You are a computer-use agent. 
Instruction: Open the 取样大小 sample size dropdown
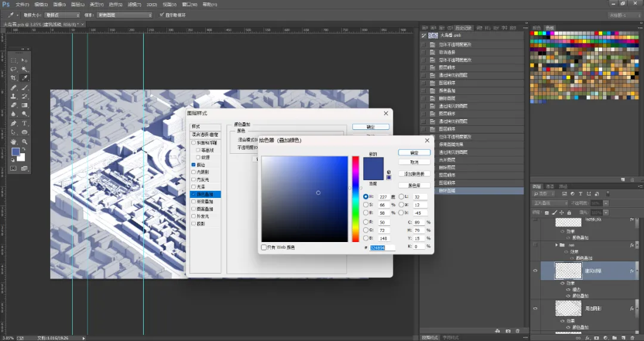tap(63, 15)
